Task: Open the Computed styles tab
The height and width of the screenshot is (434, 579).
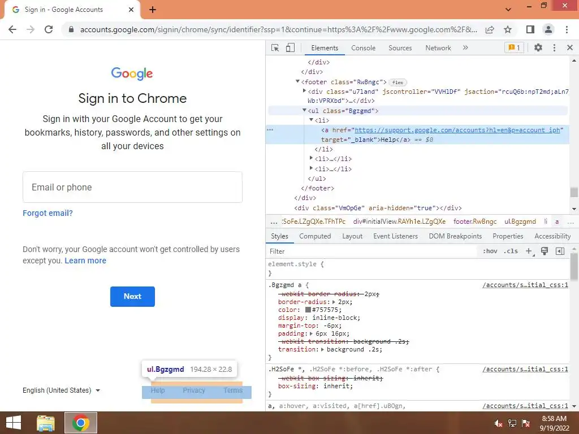Action: pyautogui.click(x=315, y=236)
